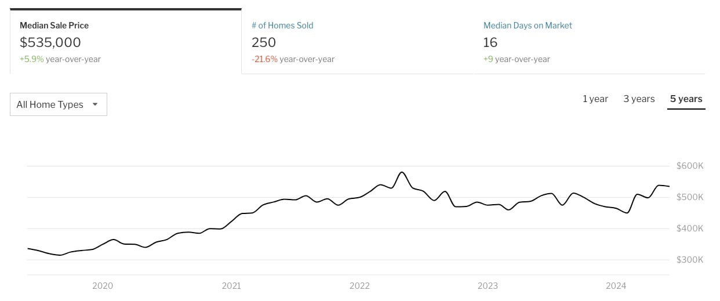Click the 2020 label on the x-axis
The image size is (720, 301).
point(103,286)
